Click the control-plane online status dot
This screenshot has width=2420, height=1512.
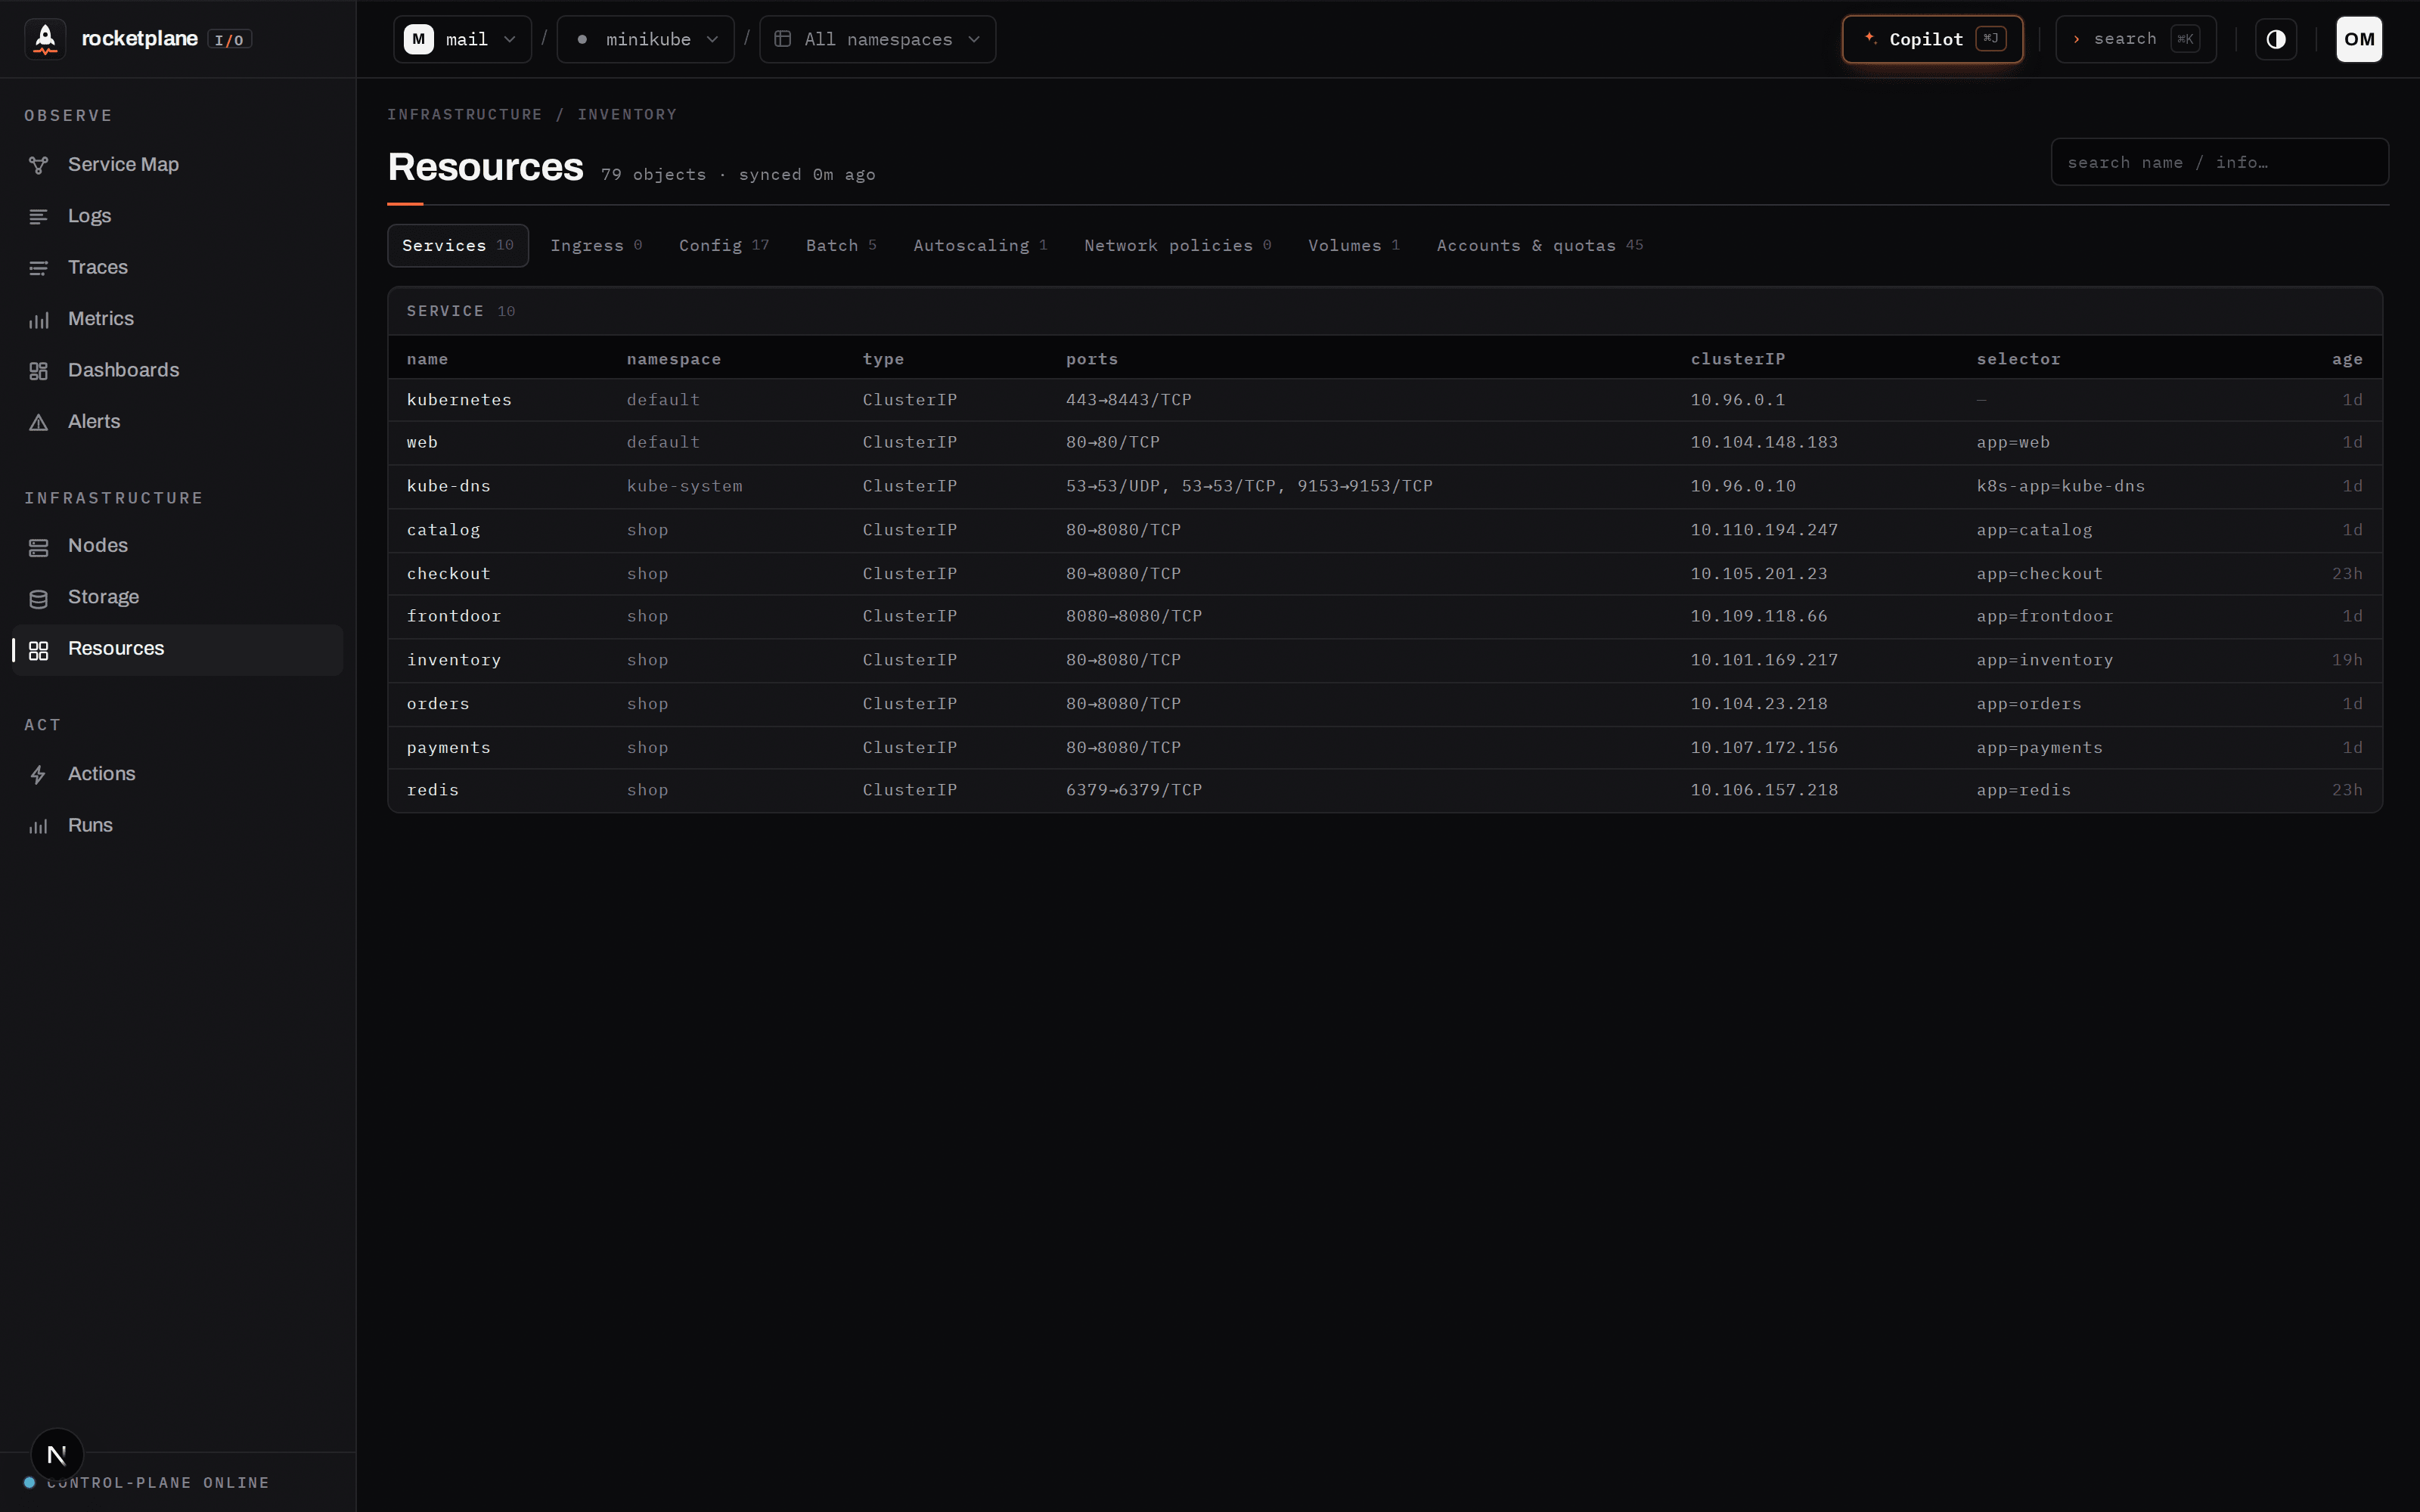[29, 1482]
